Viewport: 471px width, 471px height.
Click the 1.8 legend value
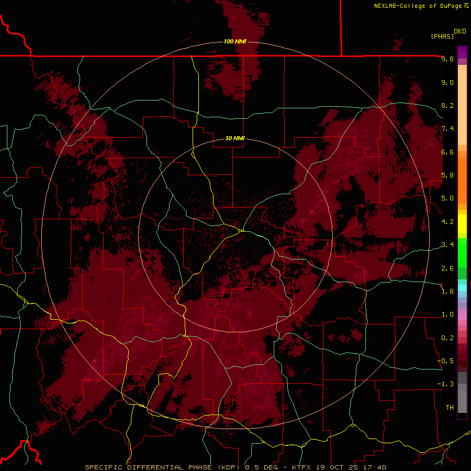[447, 291]
